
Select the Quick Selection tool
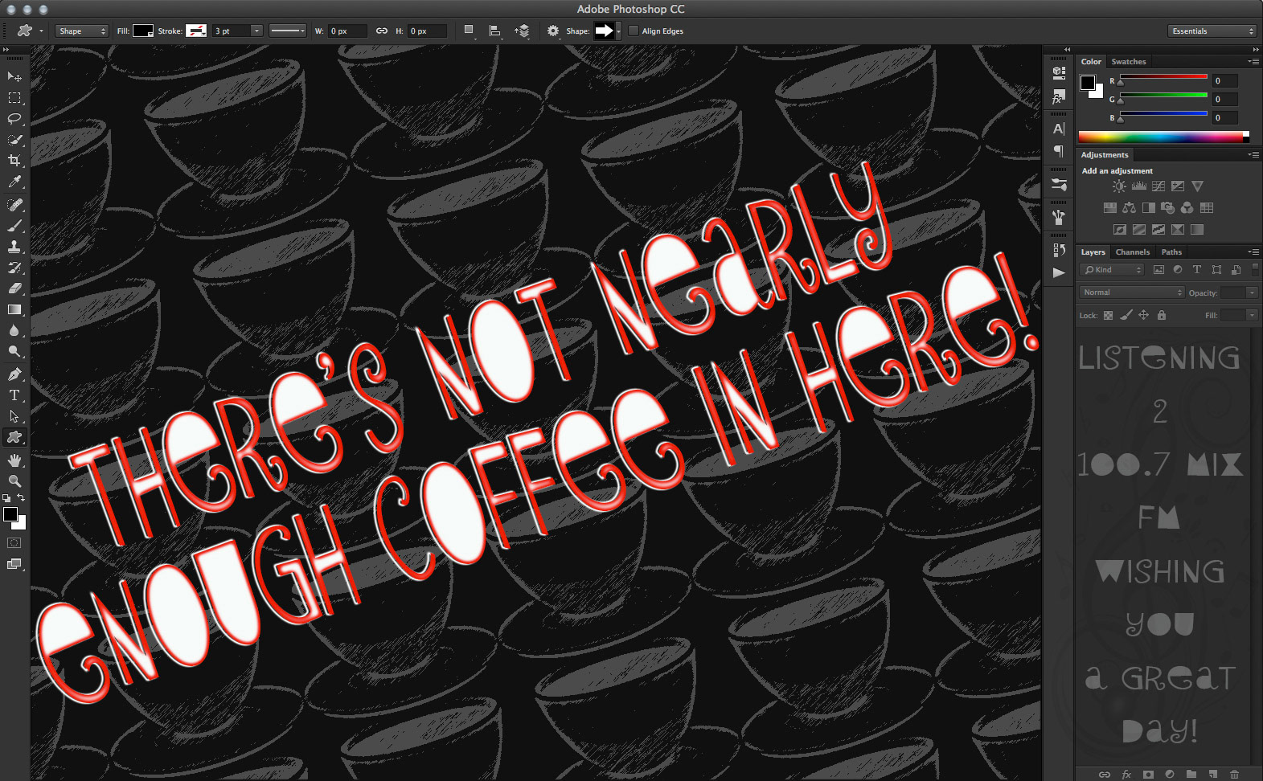point(14,140)
